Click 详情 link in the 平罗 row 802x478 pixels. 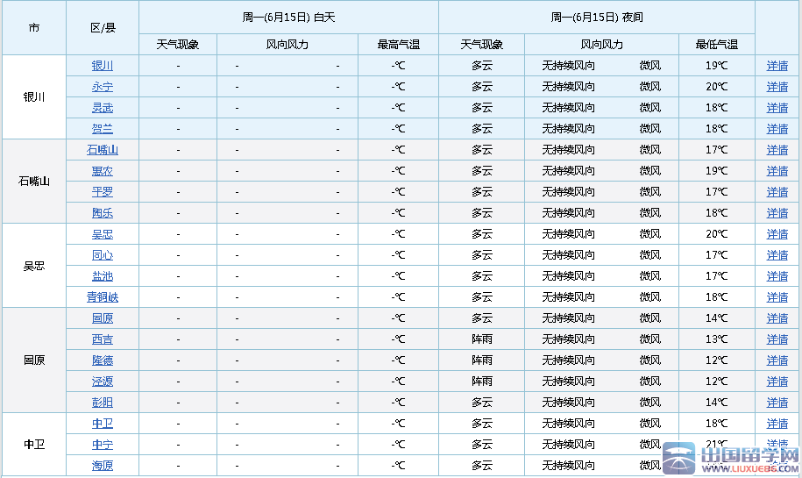pyautogui.click(x=777, y=192)
